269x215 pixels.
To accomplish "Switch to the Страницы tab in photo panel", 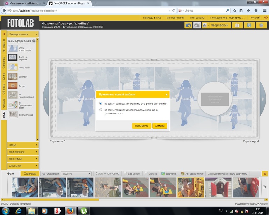I will [30, 173].
